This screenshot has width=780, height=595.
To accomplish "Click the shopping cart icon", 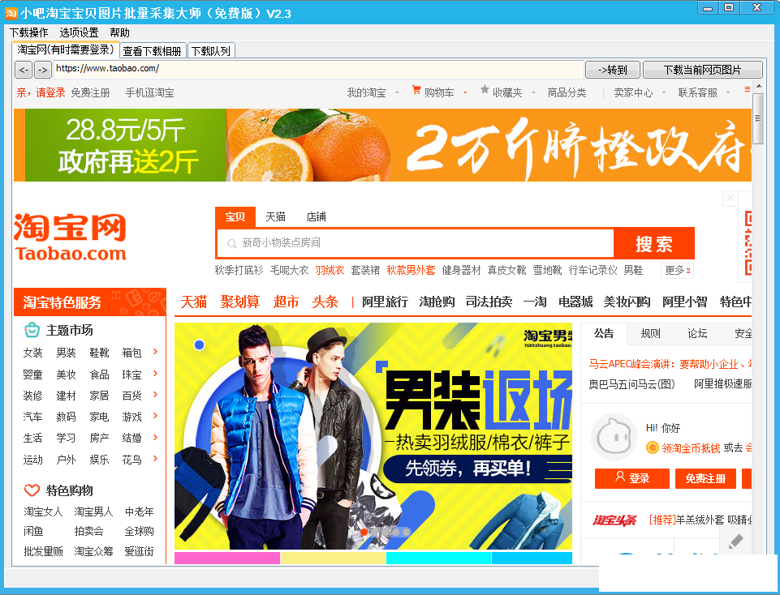I will coord(416,92).
